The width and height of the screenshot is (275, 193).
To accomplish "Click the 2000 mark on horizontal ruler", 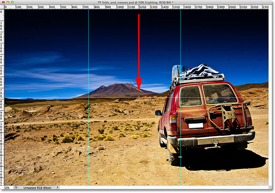I will click(x=233, y=7).
